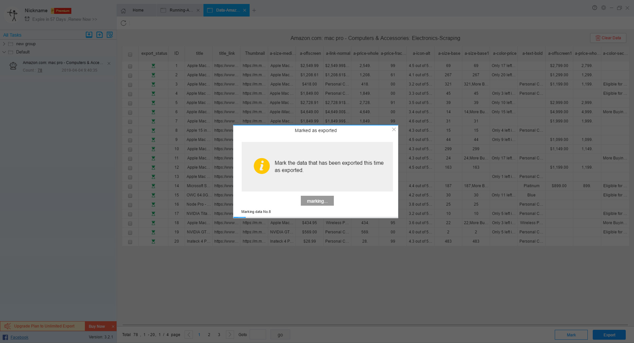Remove the Amazon.com mac pro task
Screen dimensions: 634x343
click(109, 63)
